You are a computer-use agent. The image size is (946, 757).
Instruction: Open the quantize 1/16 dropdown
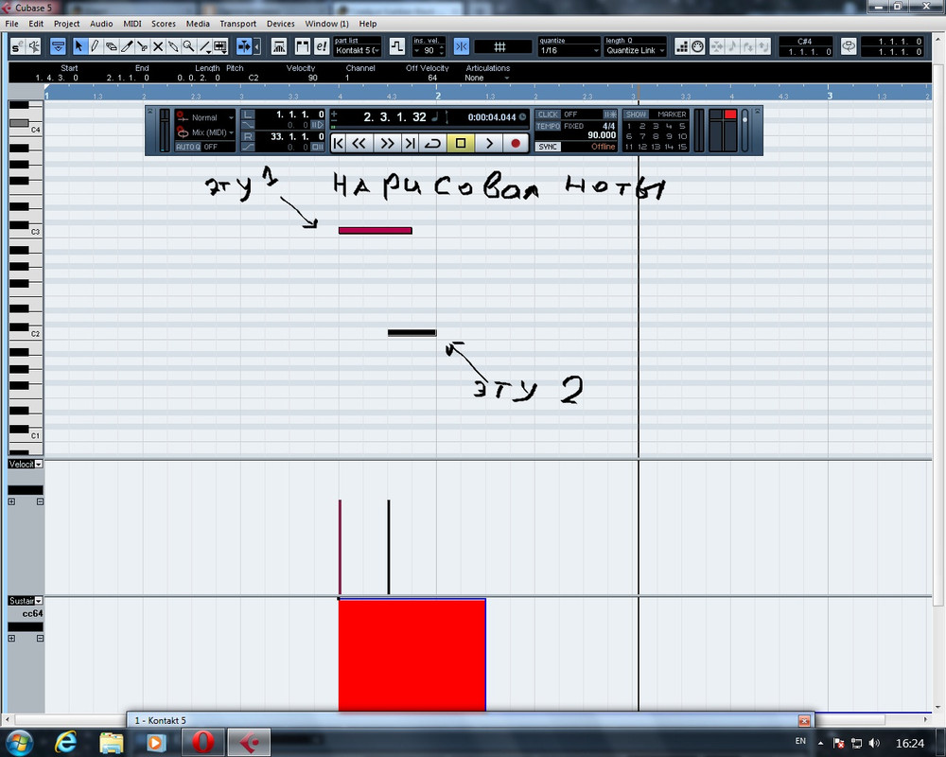tap(569, 51)
